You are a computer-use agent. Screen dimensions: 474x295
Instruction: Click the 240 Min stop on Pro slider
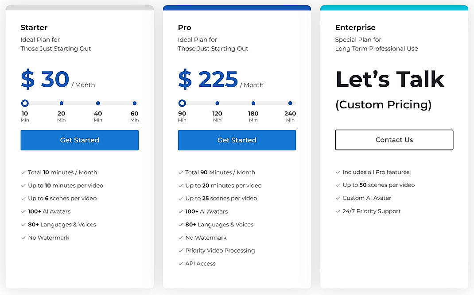pyautogui.click(x=290, y=103)
